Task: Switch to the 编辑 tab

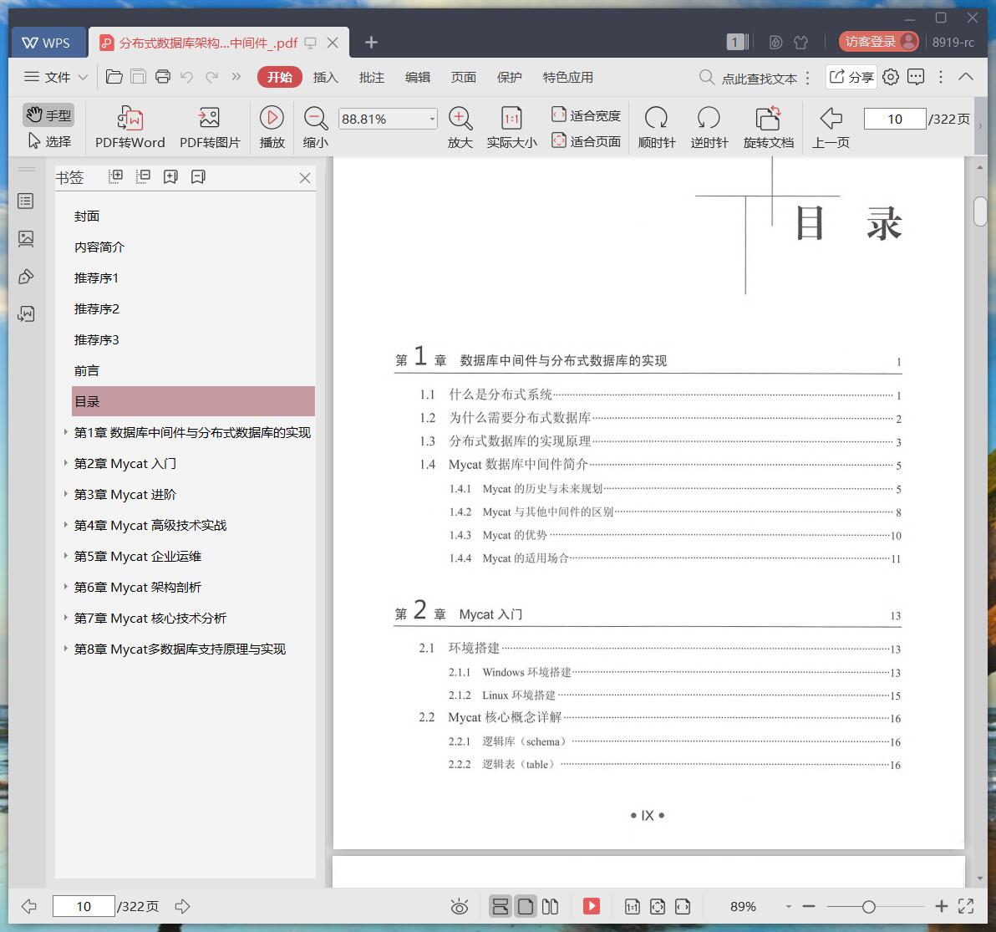Action: click(x=417, y=77)
